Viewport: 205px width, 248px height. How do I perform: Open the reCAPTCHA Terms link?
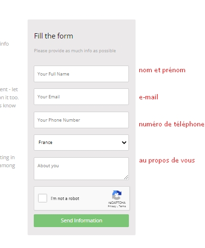(122, 206)
